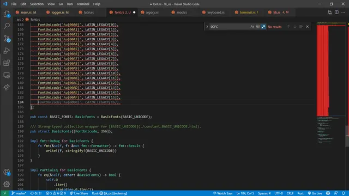Click Live Share in status bar
Viewport: 349px width, 196px height.
(x=79, y=193)
